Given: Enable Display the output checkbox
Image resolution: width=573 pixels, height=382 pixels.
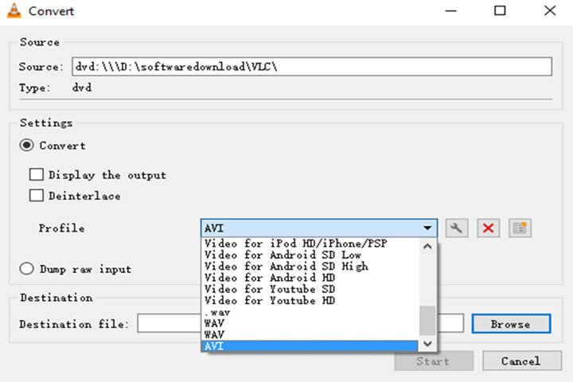Looking at the screenshot, I should pyautogui.click(x=36, y=174).
